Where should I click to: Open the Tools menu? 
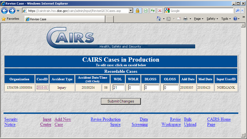click(x=226, y=19)
